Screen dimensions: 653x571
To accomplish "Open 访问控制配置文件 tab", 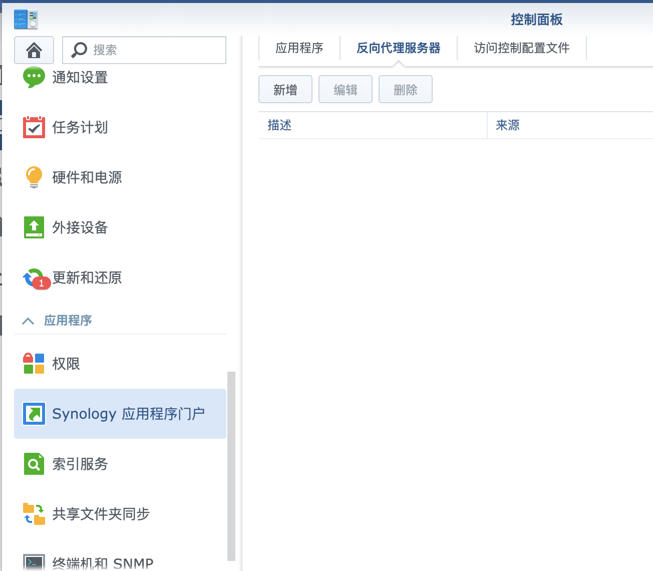I will (x=521, y=48).
